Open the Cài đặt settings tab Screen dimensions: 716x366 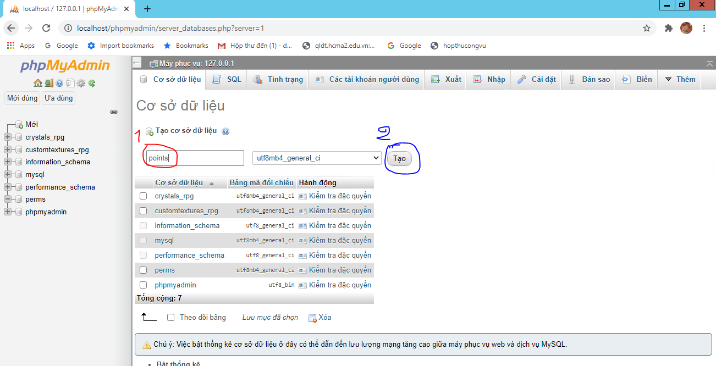click(x=537, y=79)
